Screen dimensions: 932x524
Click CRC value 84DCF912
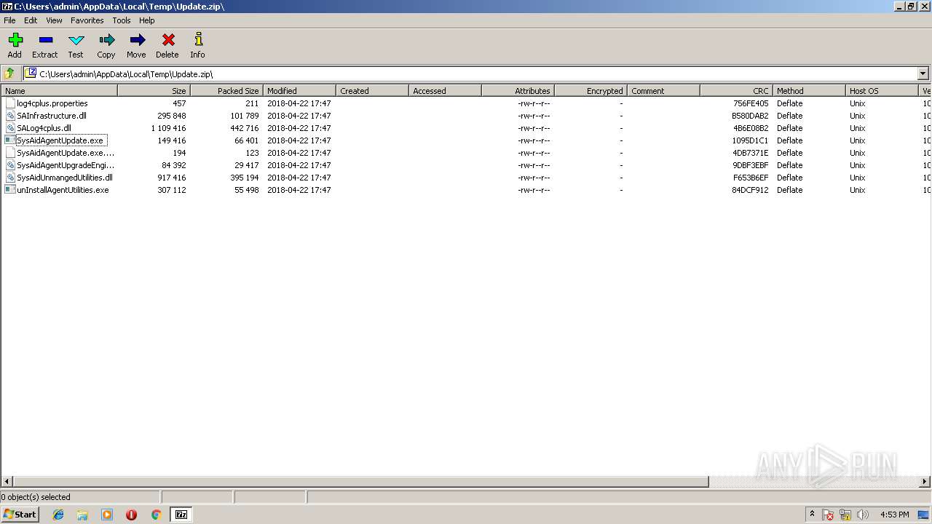(751, 190)
